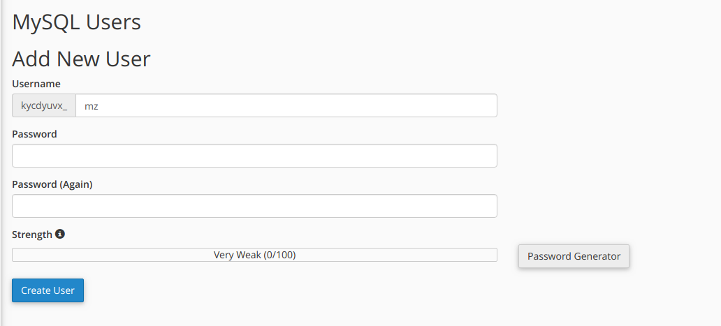This screenshot has width=721, height=326.
Task: Open the Password Generator
Action: click(x=574, y=256)
